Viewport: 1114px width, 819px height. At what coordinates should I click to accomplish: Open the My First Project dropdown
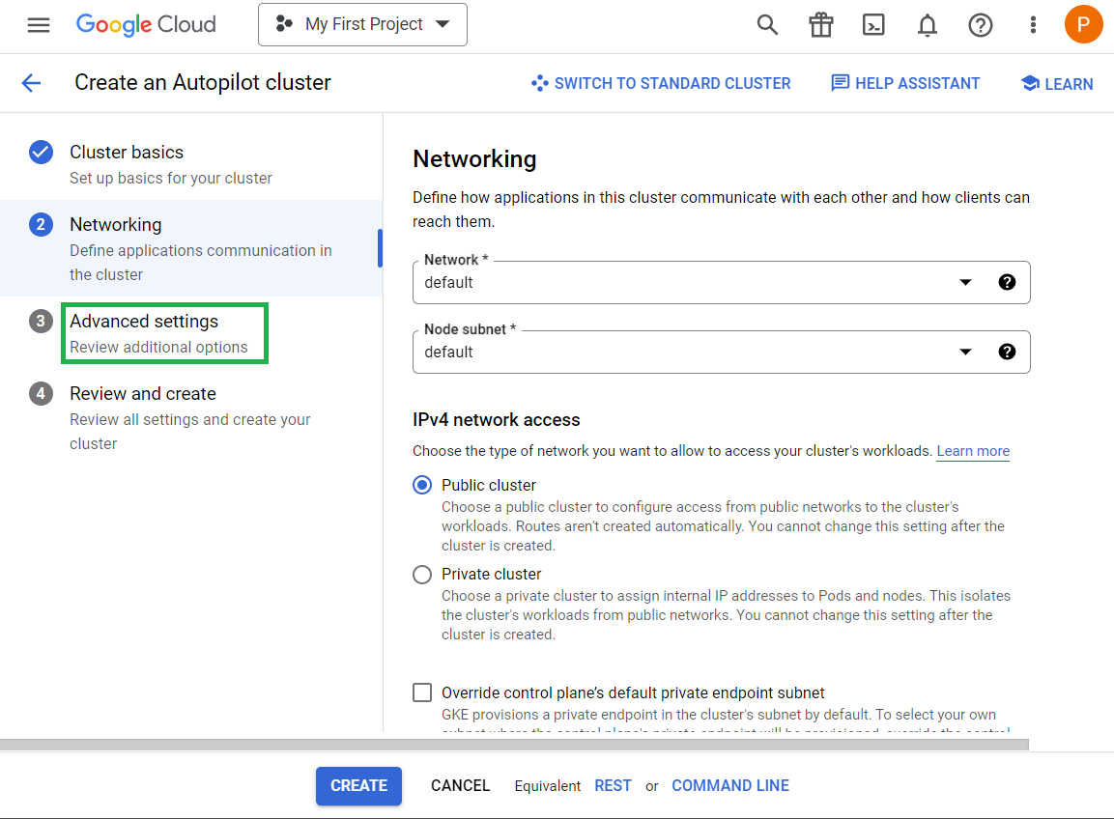click(x=362, y=25)
